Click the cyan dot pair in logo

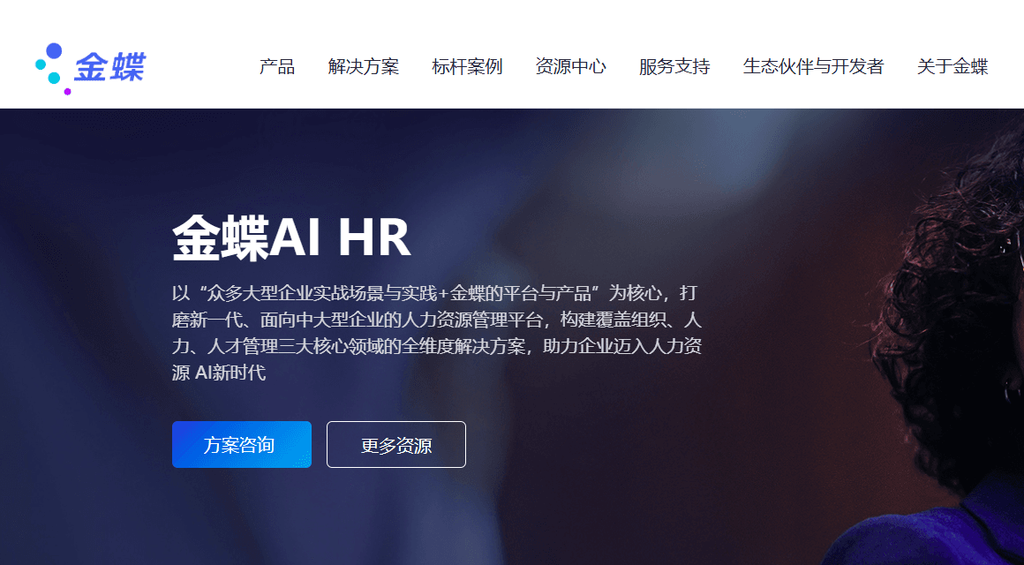(48, 72)
